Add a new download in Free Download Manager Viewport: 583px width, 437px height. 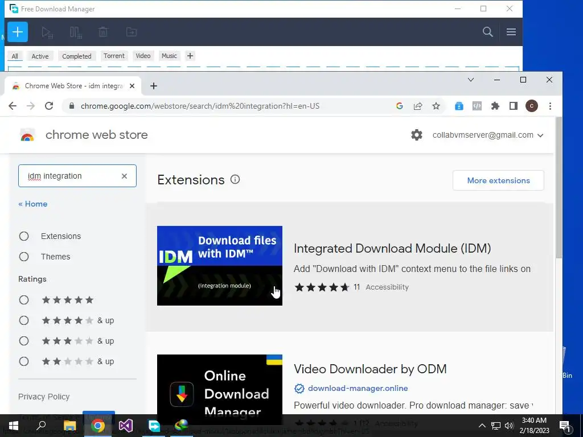coord(18,32)
